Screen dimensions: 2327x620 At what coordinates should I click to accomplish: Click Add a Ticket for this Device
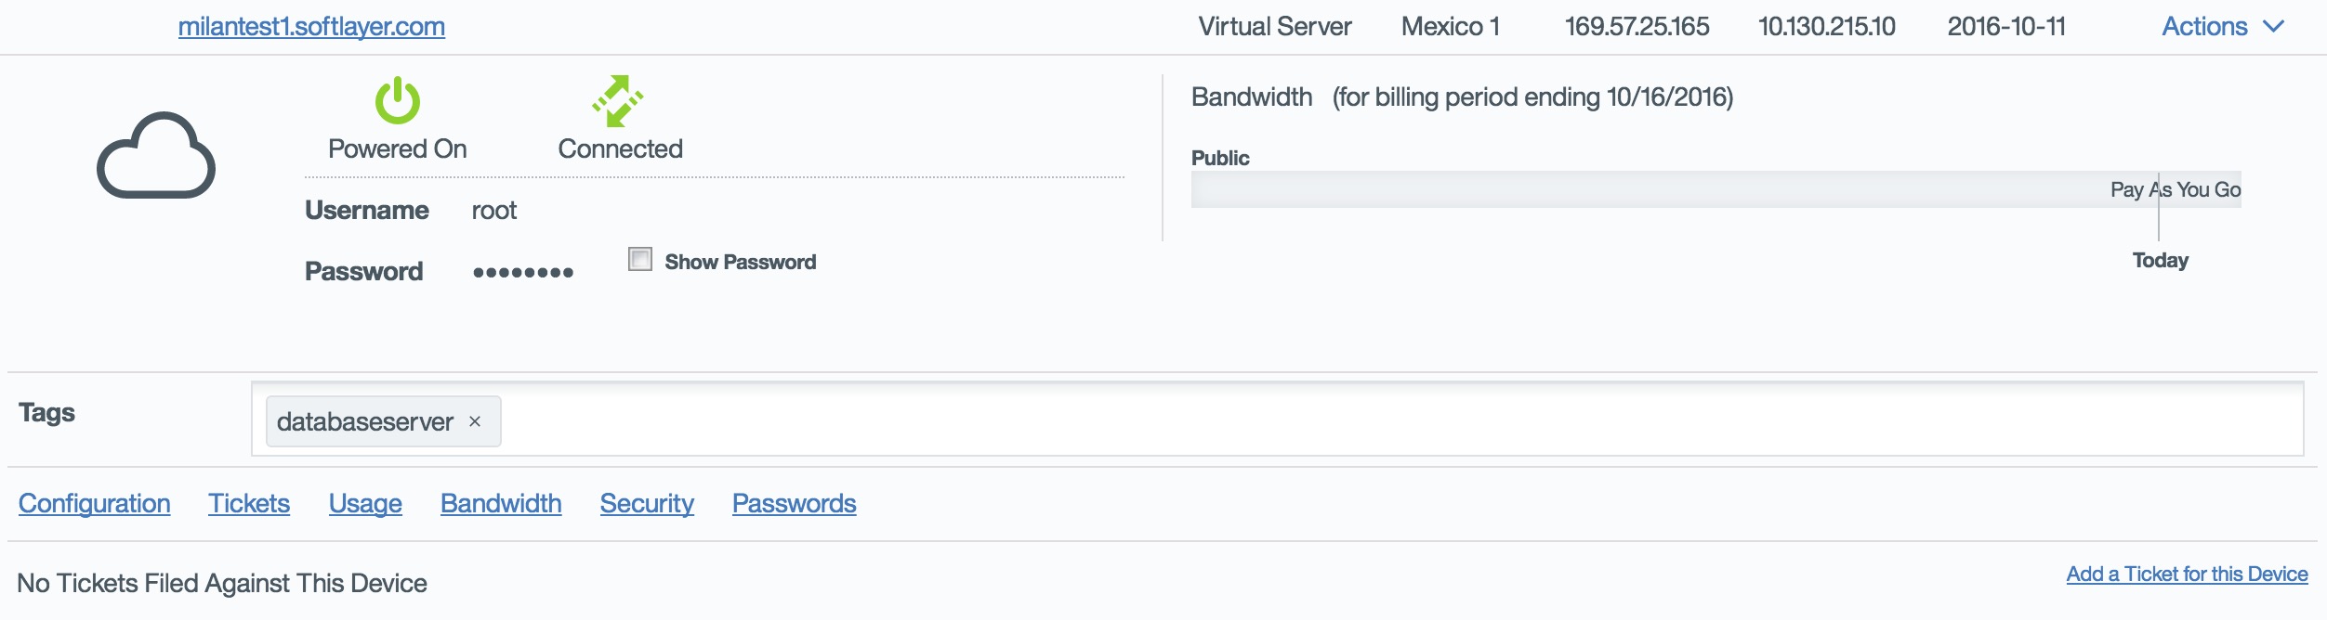coord(2187,574)
